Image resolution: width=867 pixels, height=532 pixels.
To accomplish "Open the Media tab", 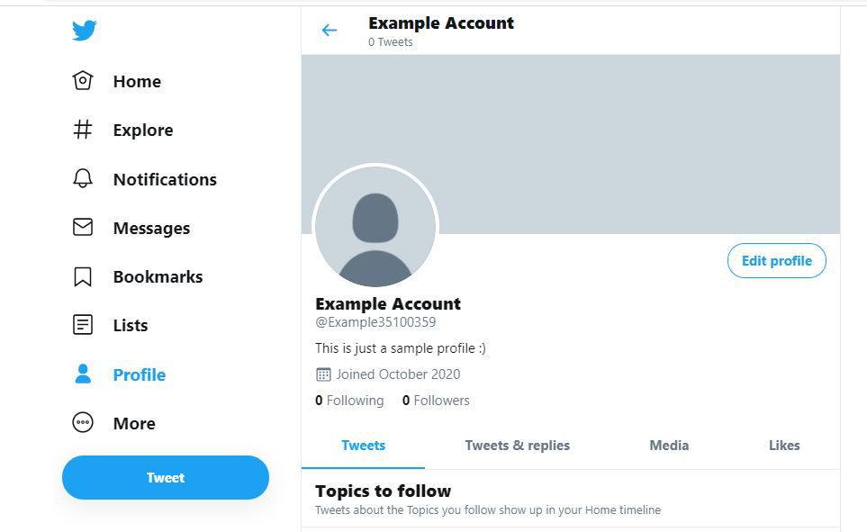I will [x=668, y=445].
